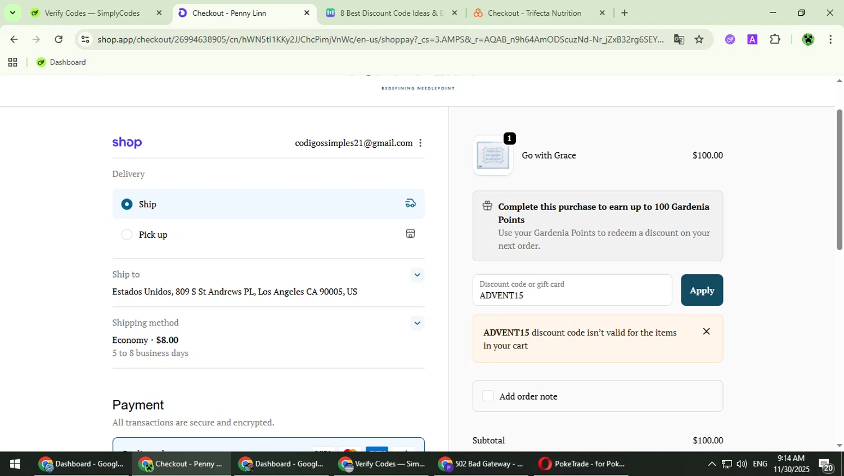
Task: Open 502 Bad Gateway taskbar window
Action: point(483,464)
